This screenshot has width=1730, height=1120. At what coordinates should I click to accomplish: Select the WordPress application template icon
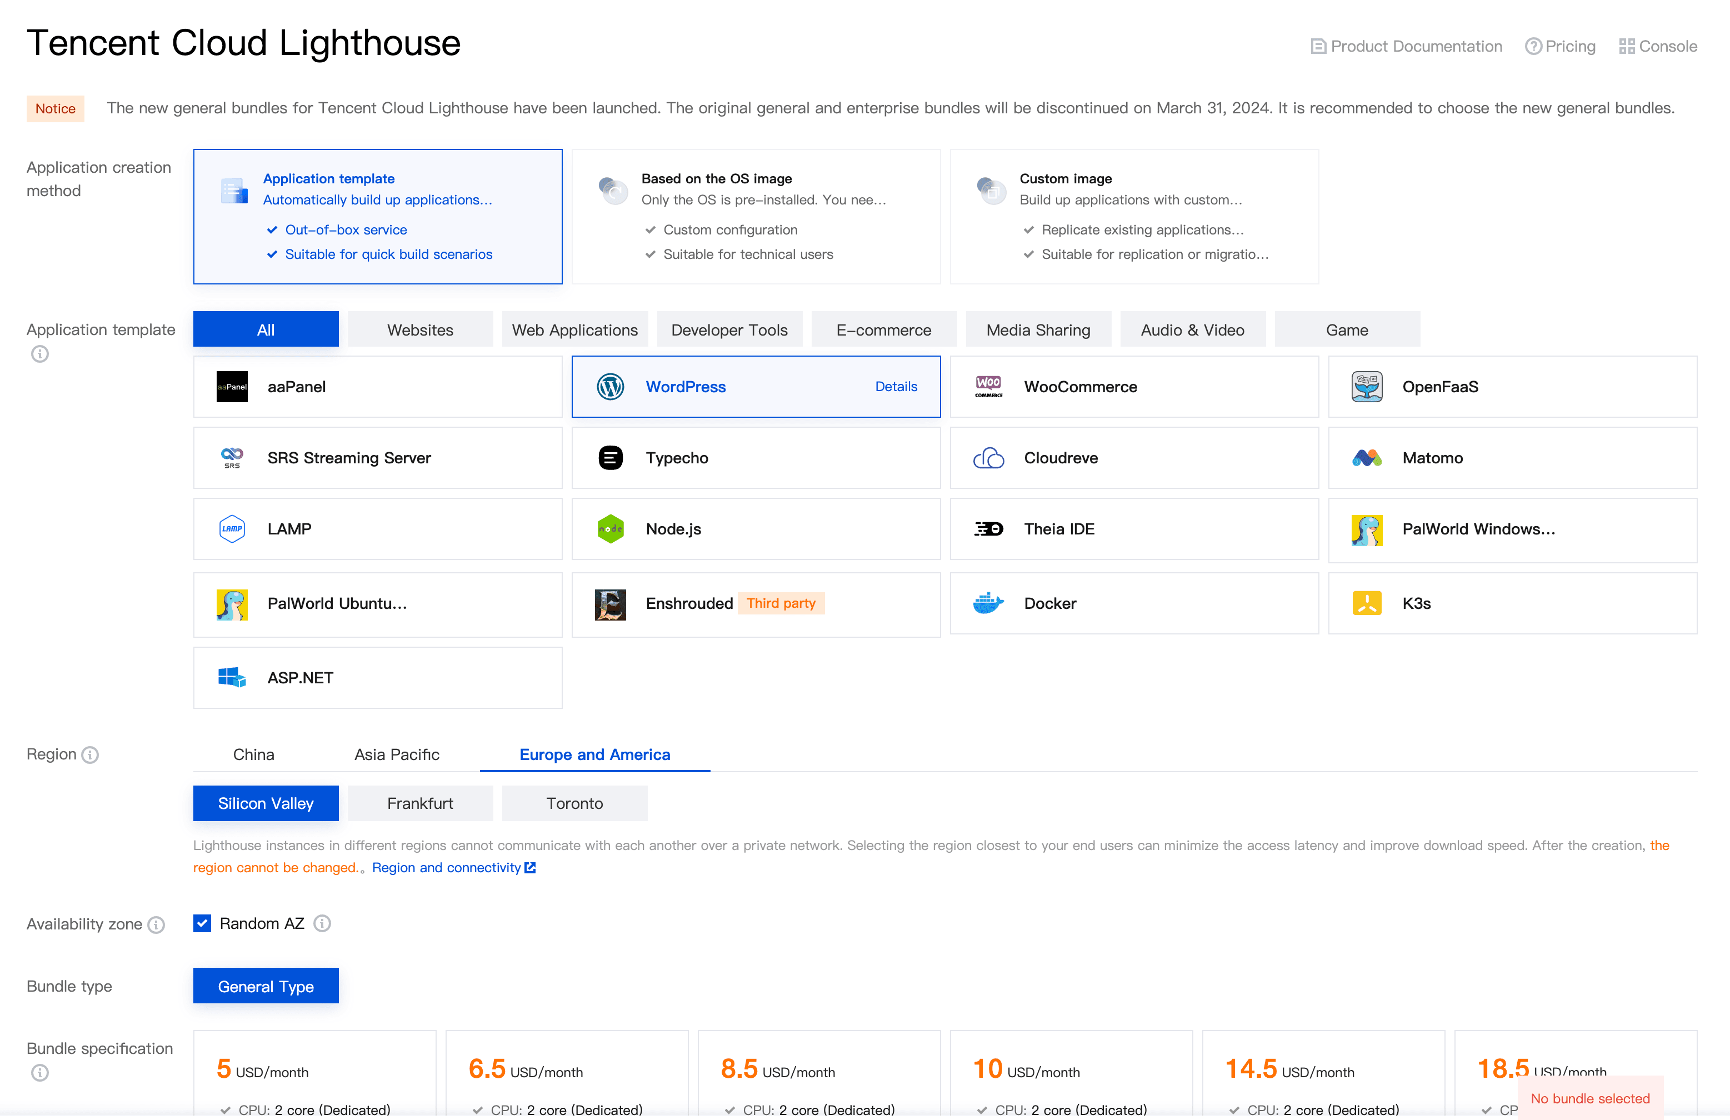[612, 386]
